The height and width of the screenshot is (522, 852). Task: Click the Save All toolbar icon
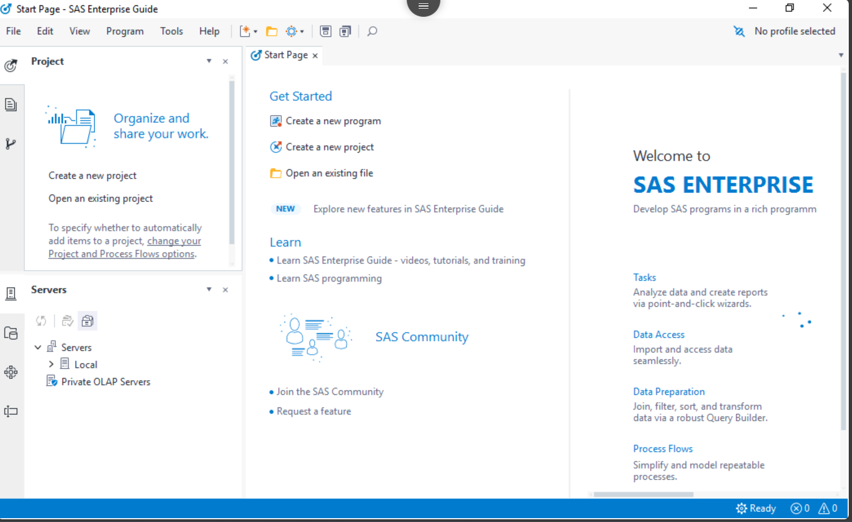345,32
